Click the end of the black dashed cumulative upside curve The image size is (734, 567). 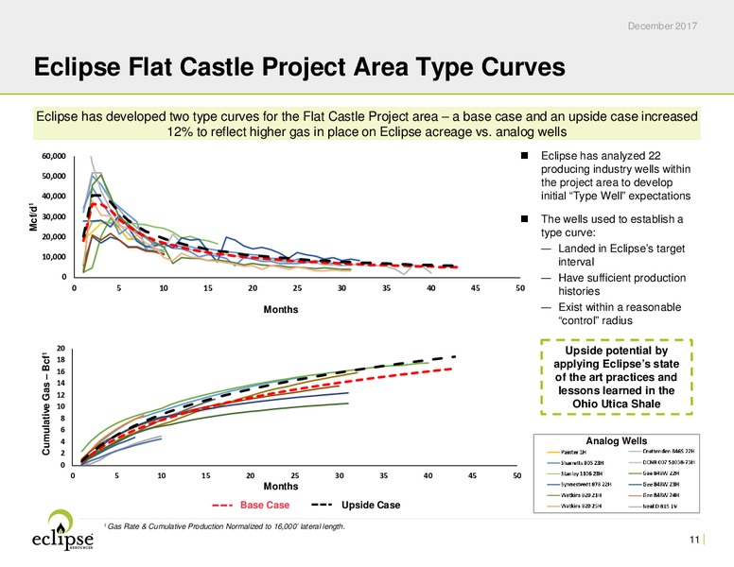[454, 357]
